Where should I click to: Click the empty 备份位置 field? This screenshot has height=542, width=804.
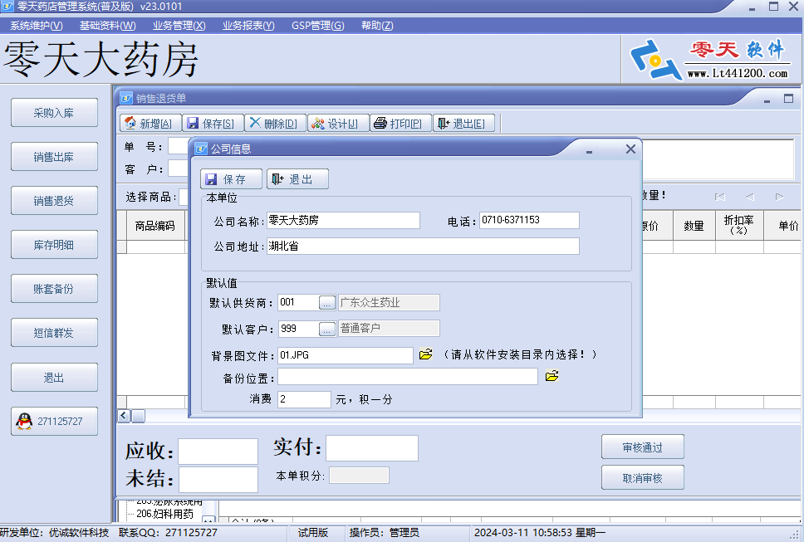pyautogui.click(x=408, y=377)
